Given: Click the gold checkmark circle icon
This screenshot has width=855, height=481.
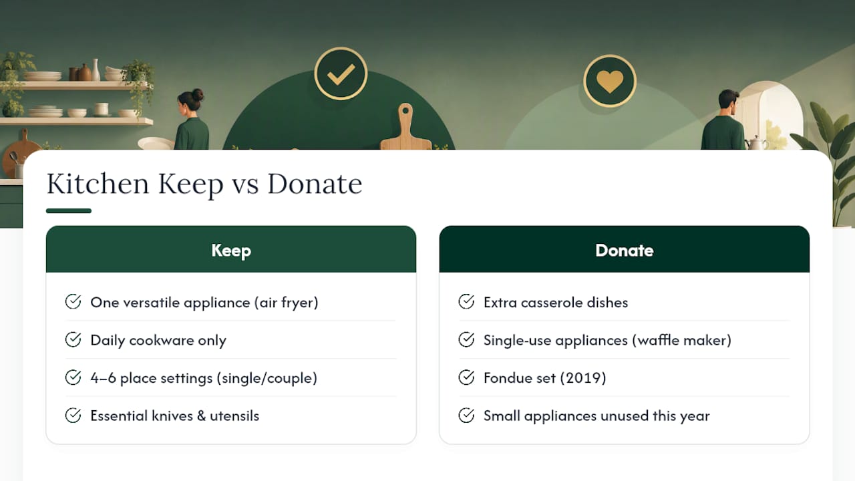Looking at the screenshot, I should coord(341,73).
